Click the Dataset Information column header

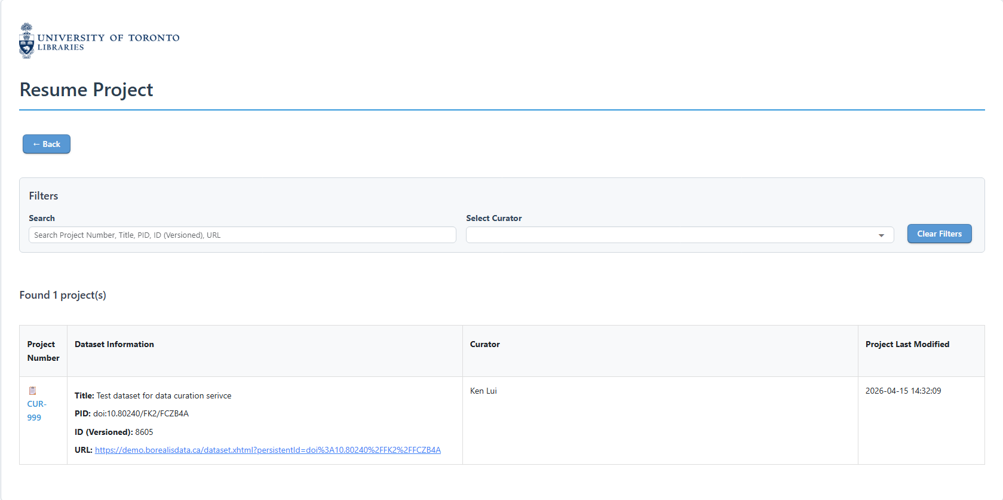[x=114, y=344]
